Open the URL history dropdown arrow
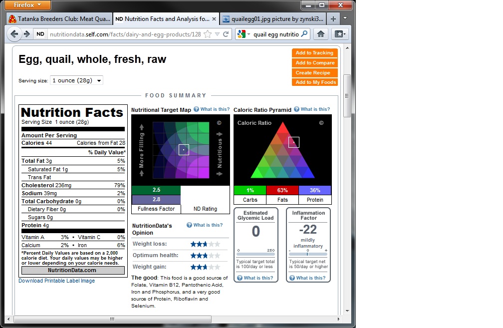 point(217,34)
